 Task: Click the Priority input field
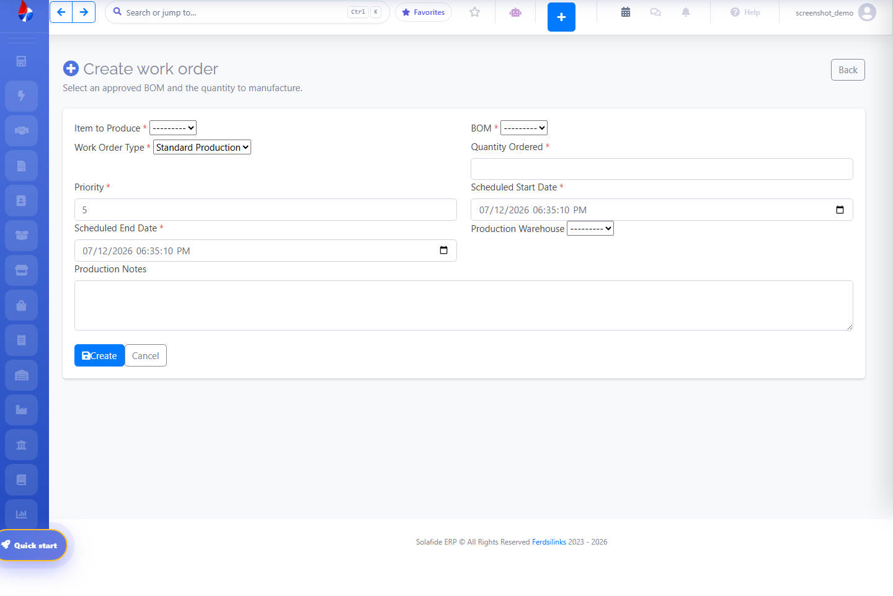click(265, 210)
